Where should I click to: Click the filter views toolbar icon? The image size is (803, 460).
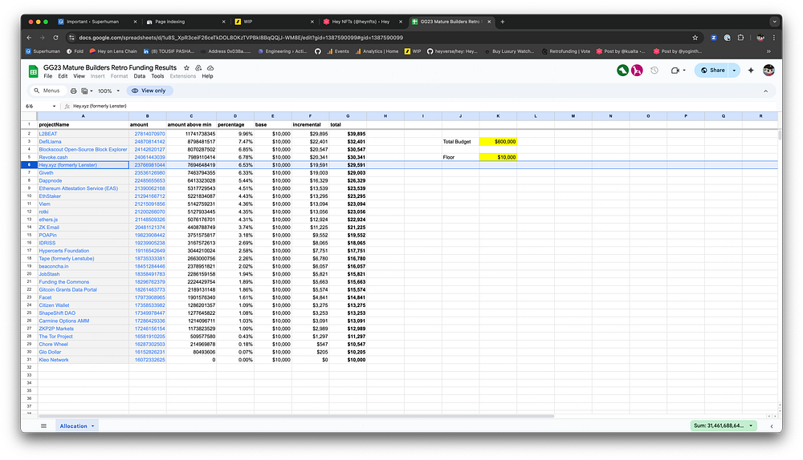pyautogui.click(x=84, y=91)
